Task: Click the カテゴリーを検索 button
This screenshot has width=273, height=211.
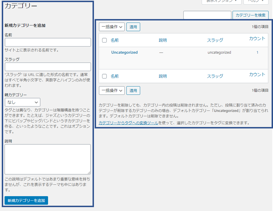Action: (x=250, y=15)
